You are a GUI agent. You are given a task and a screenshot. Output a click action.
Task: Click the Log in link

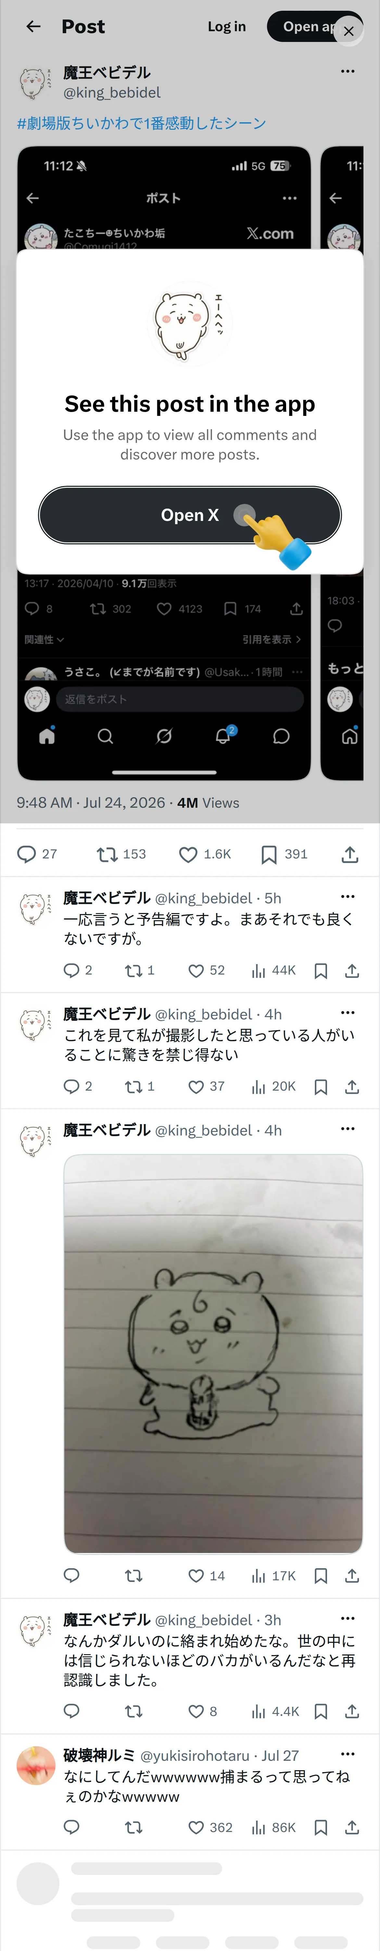click(x=226, y=27)
